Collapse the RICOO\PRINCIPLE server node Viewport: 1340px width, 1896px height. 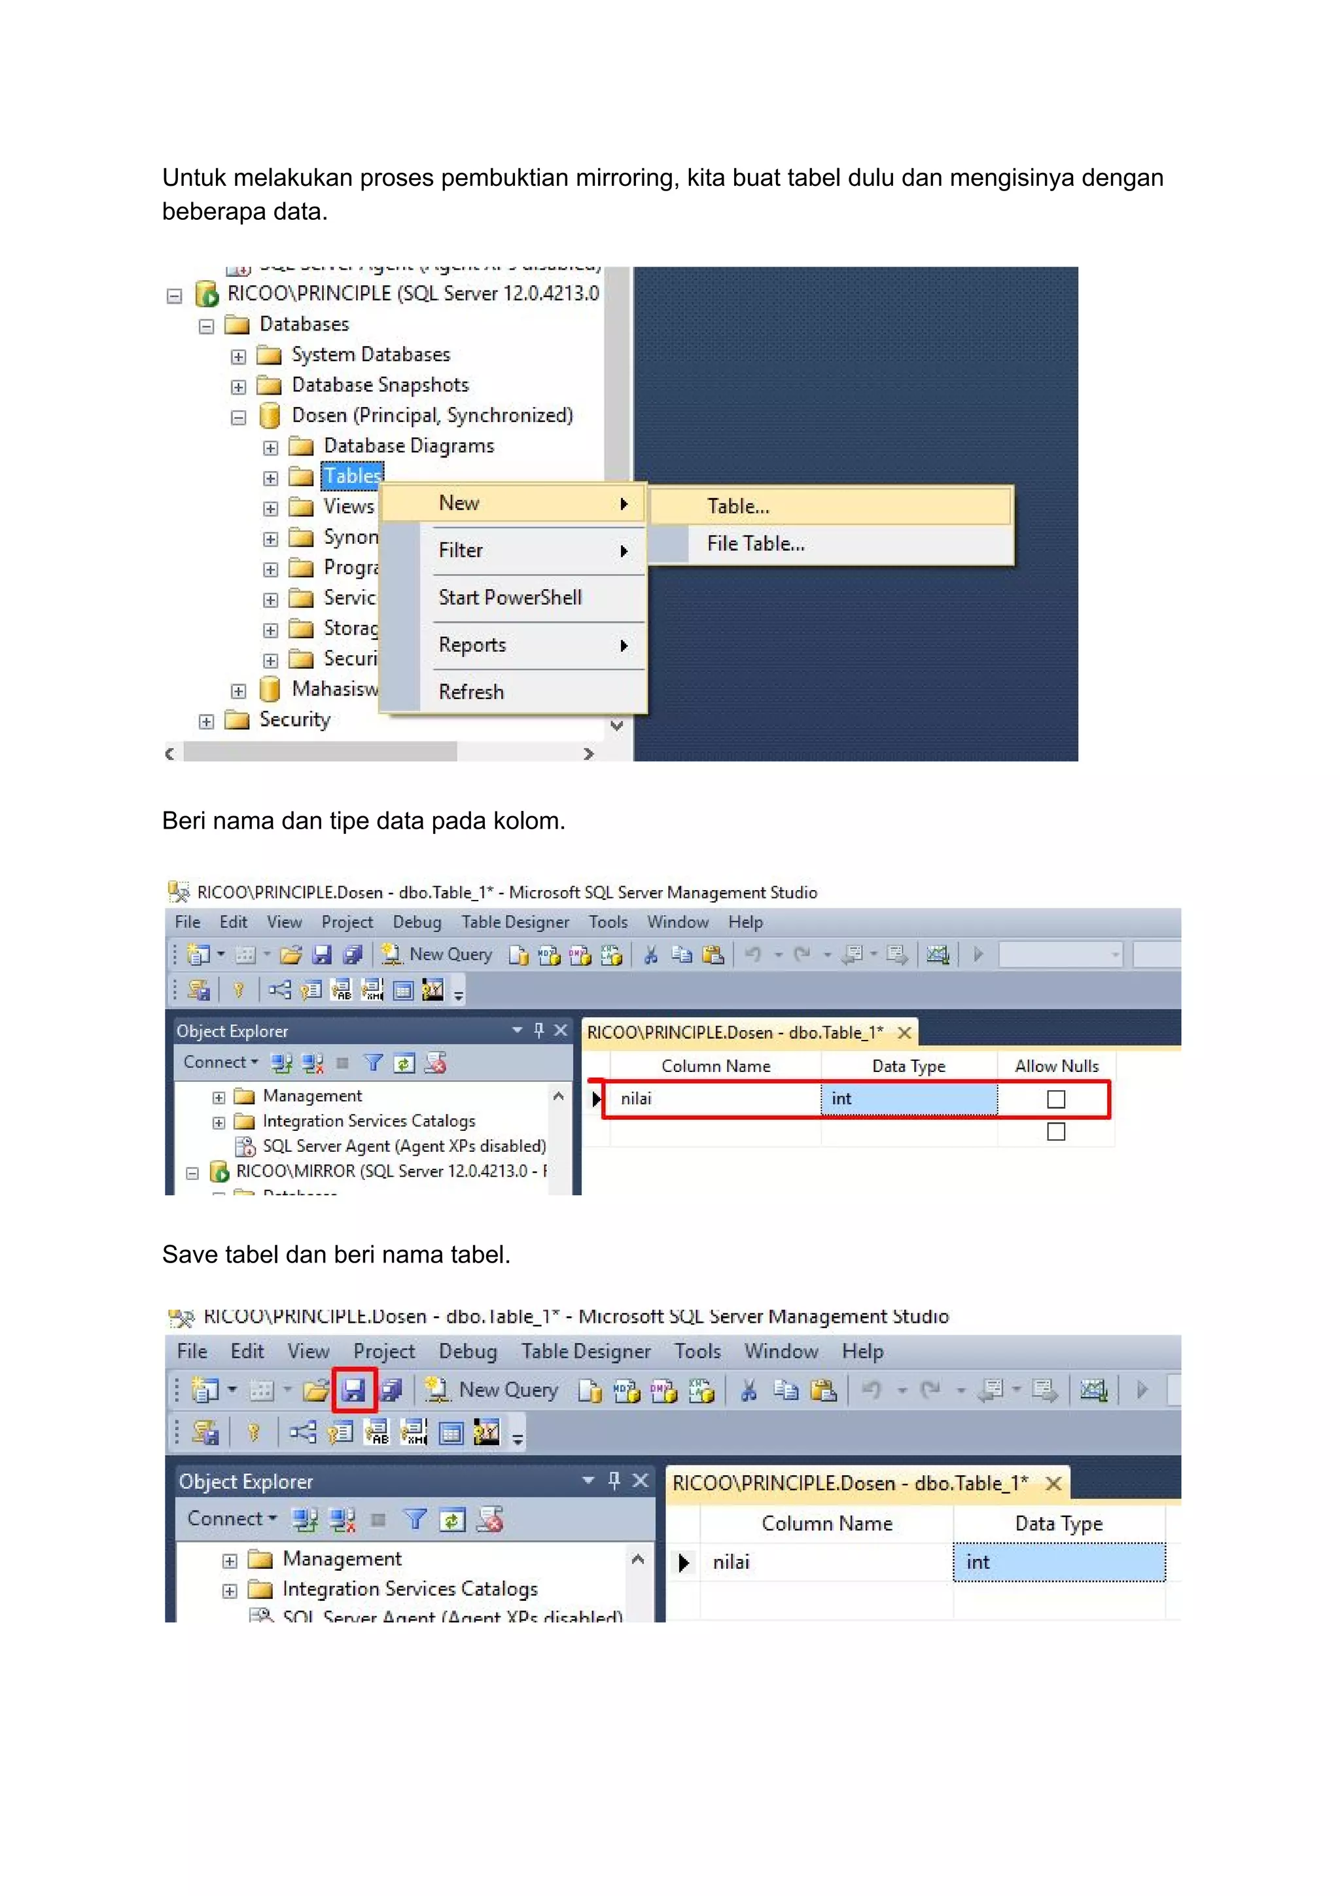174,296
